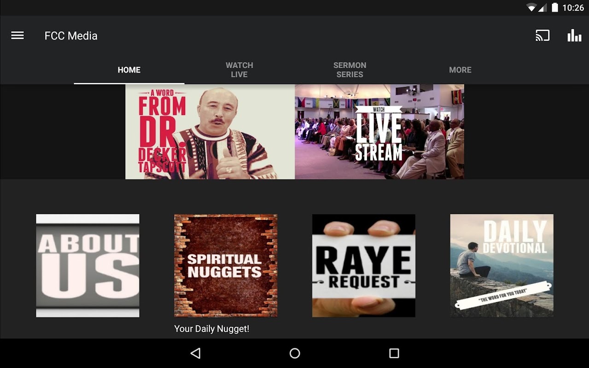589x368 pixels.
Task: Tap the Android home circle button
Action: [295, 353]
